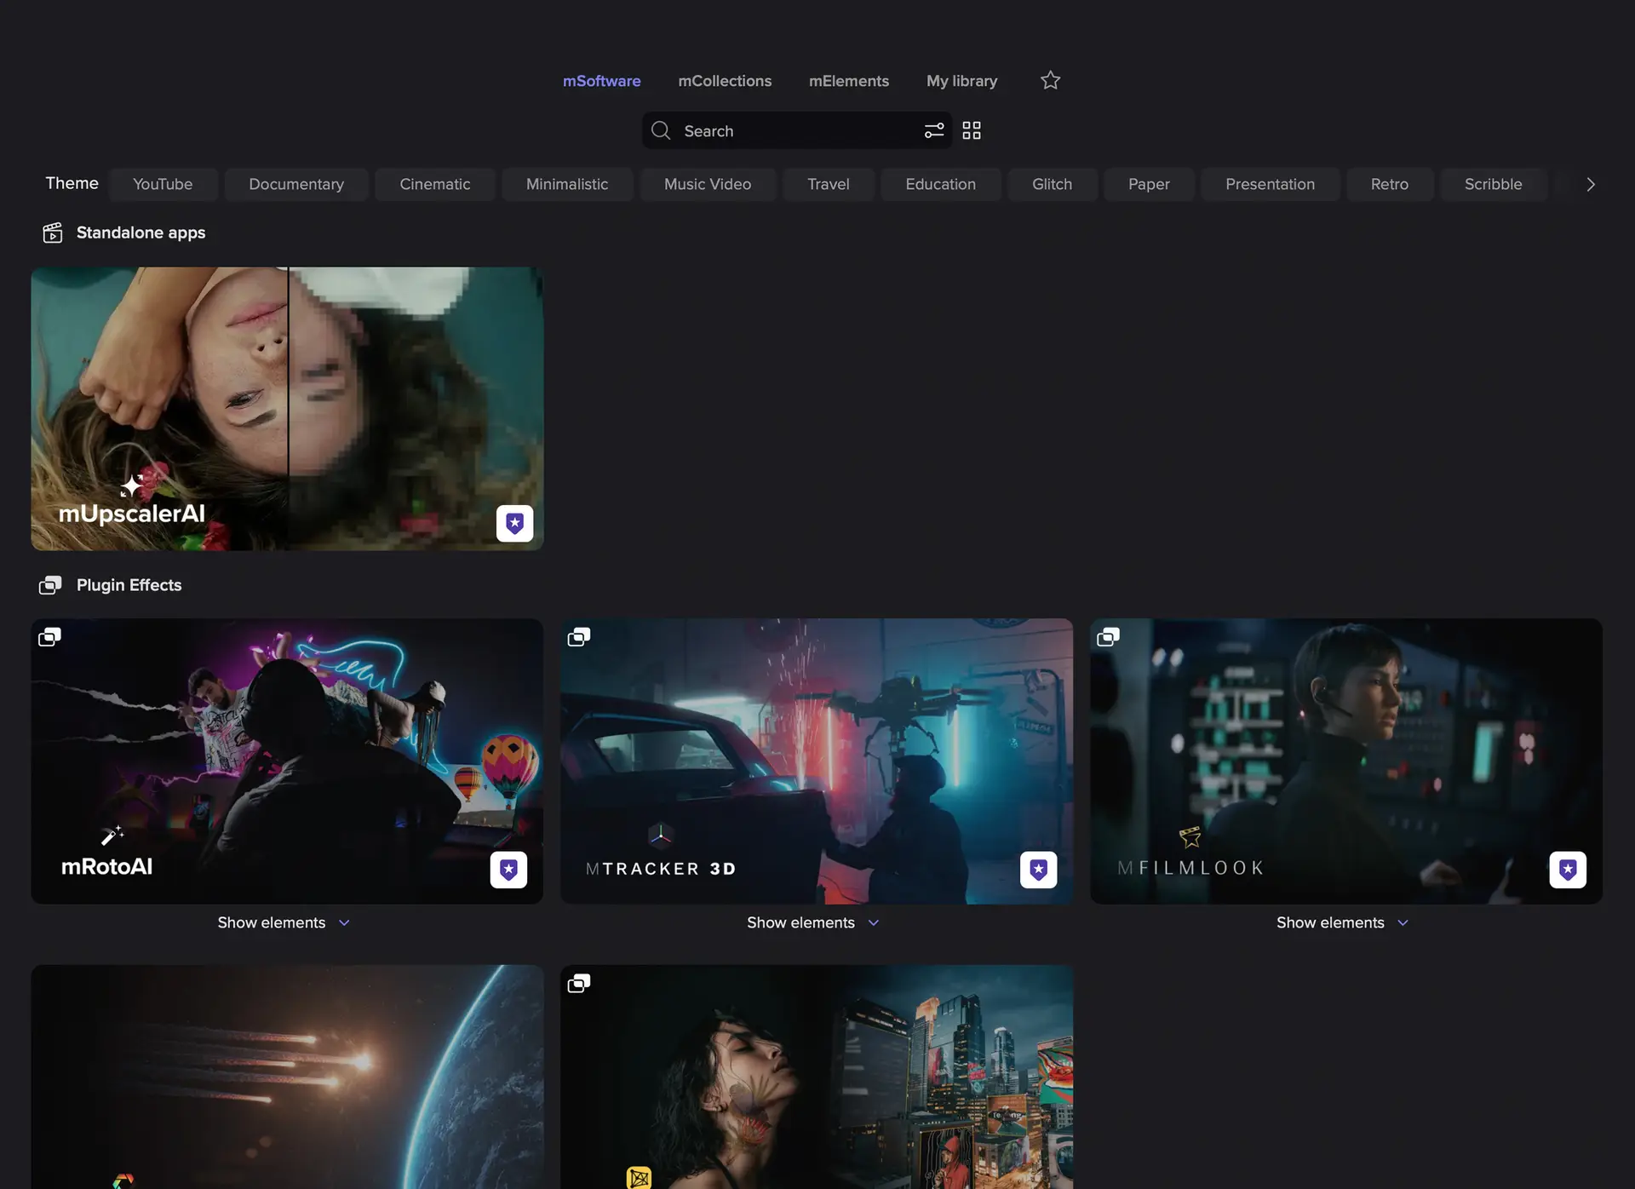1635x1189 pixels.
Task: Click the mTracker 3D shield badge
Action: (1038, 870)
